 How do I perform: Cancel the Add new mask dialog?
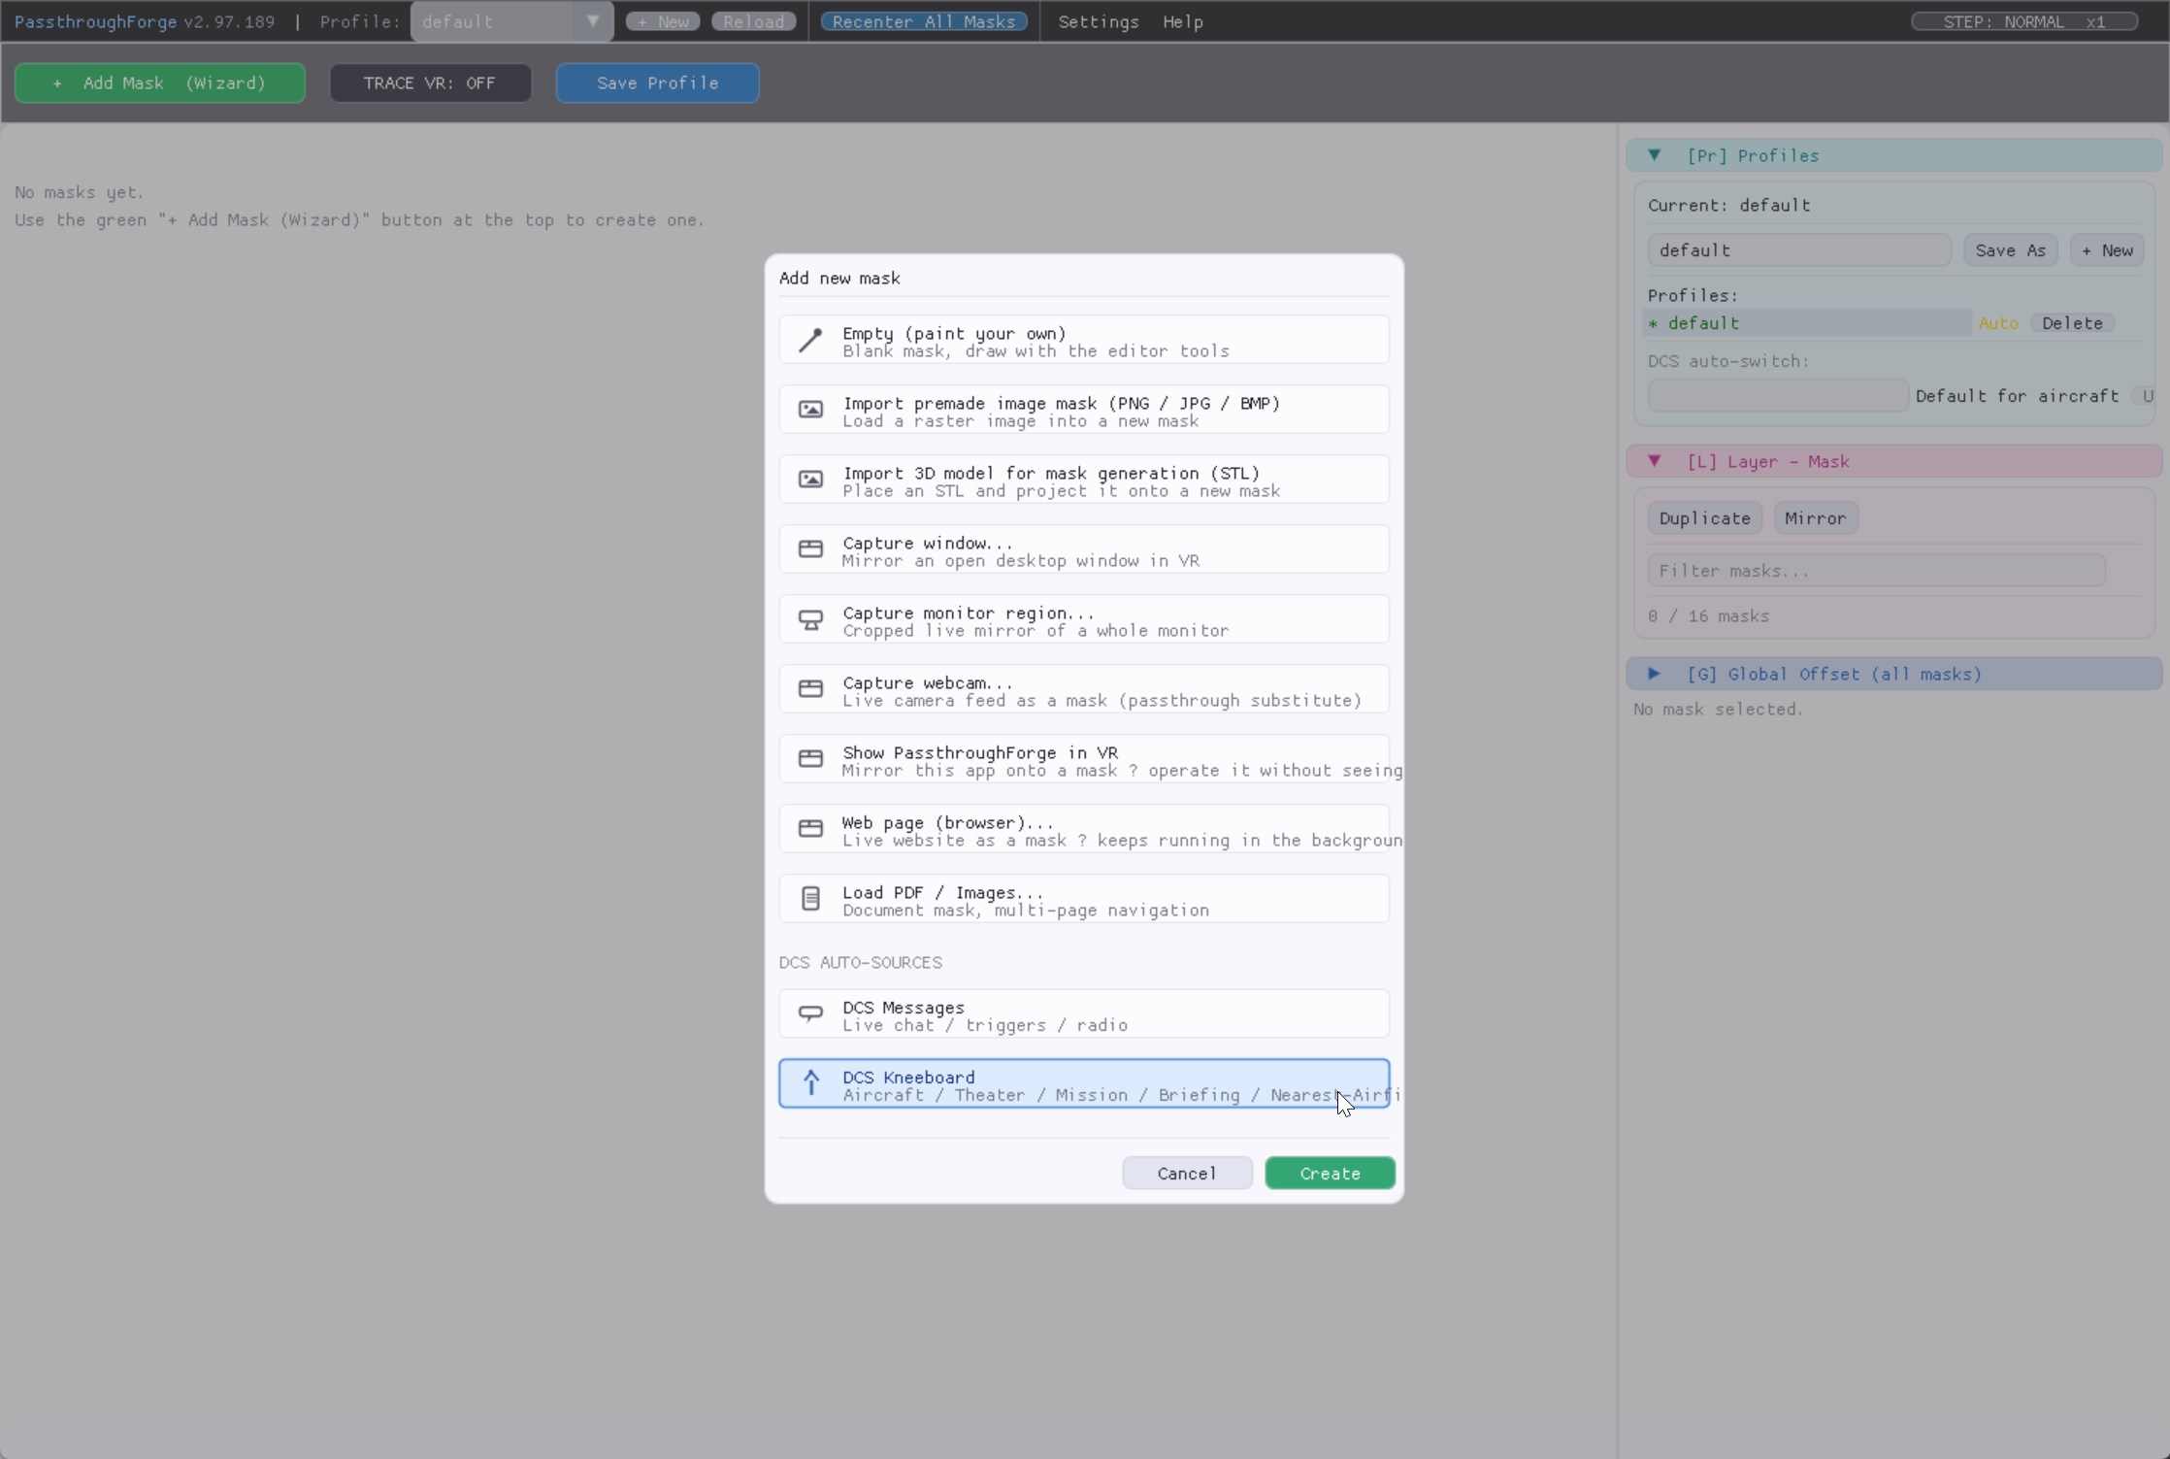coord(1187,1173)
